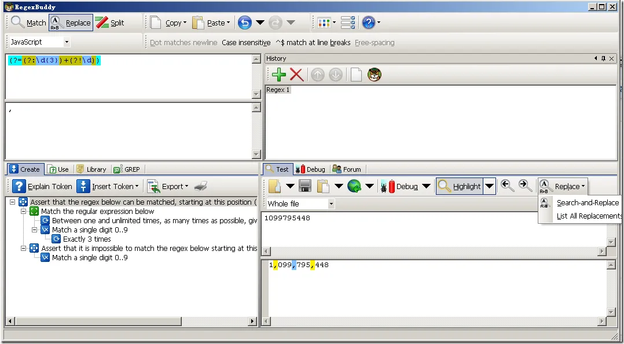Open the Copy menu
This screenshot has height=344, width=624.
point(168,23)
